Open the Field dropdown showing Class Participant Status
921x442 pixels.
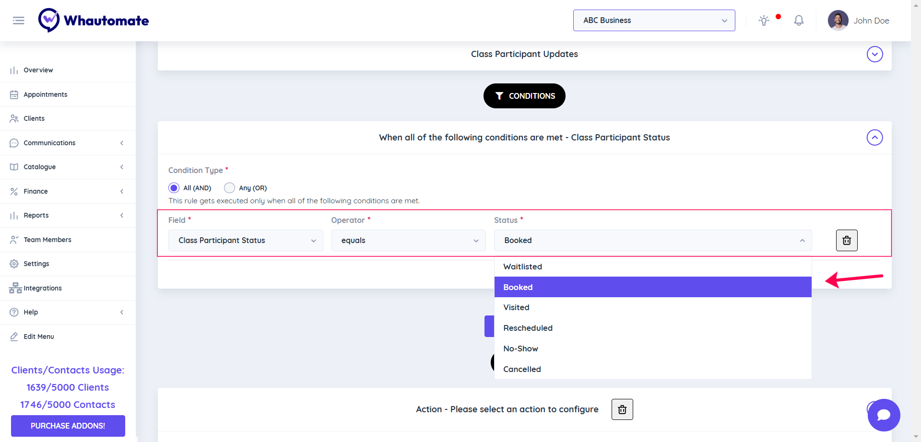pyautogui.click(x=246, y=241)
